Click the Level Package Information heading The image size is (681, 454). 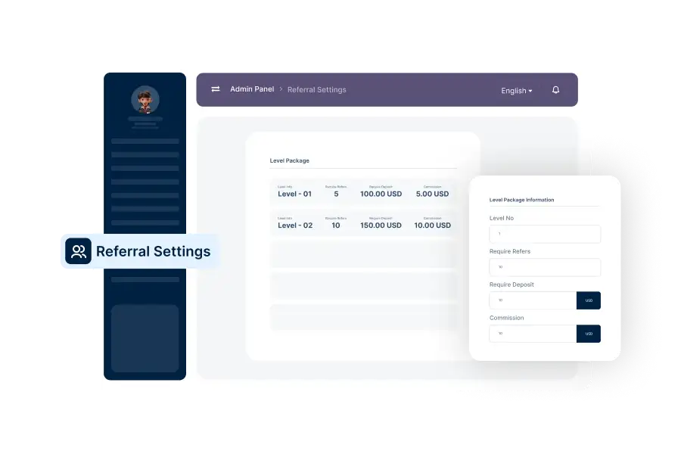coord(522,200)
